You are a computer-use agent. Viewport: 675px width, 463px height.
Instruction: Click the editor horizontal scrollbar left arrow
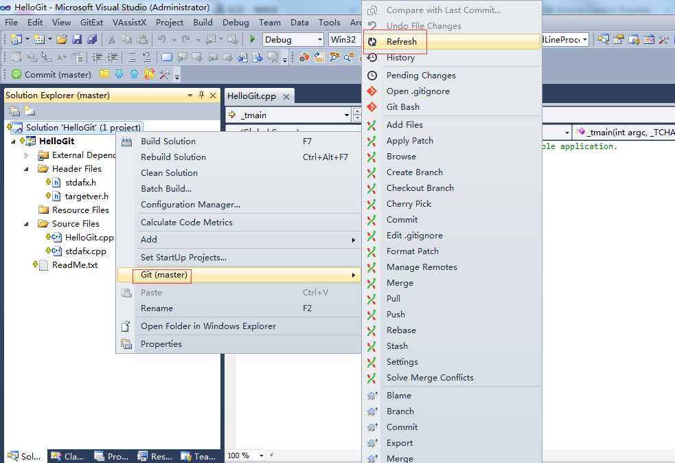click(x=271, y=455)
